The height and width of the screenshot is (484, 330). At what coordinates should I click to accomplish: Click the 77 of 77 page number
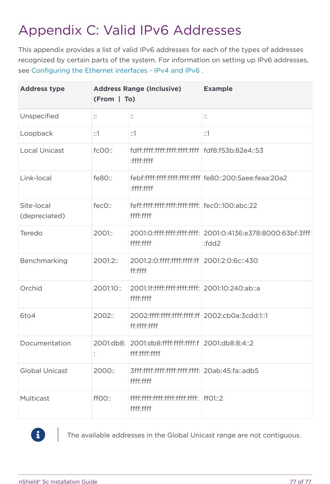(x=300, y=482)
